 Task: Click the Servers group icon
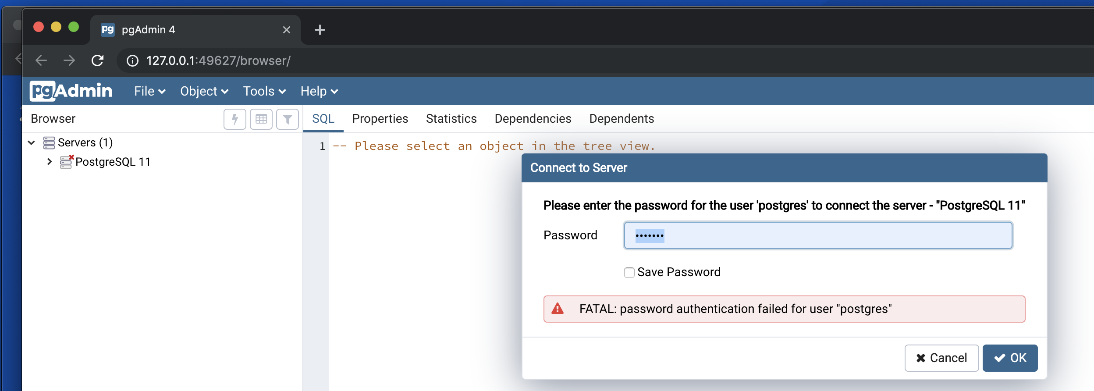(50, 142)
